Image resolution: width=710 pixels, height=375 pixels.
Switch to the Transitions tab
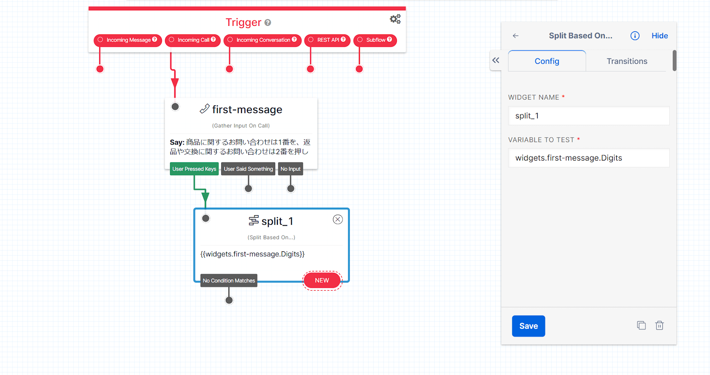(x=627, y=61)
